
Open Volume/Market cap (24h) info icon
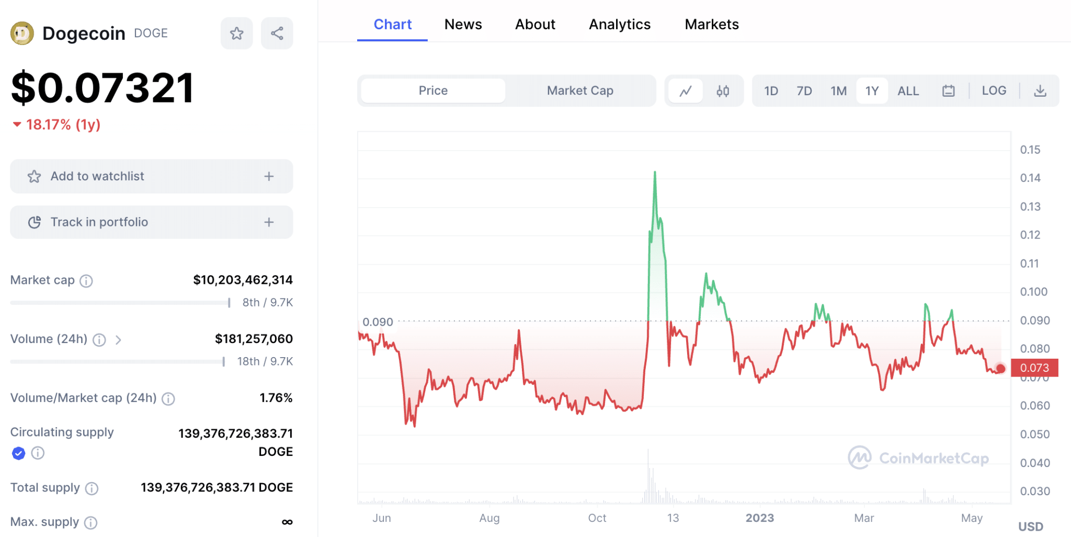(x=168, y=399)
